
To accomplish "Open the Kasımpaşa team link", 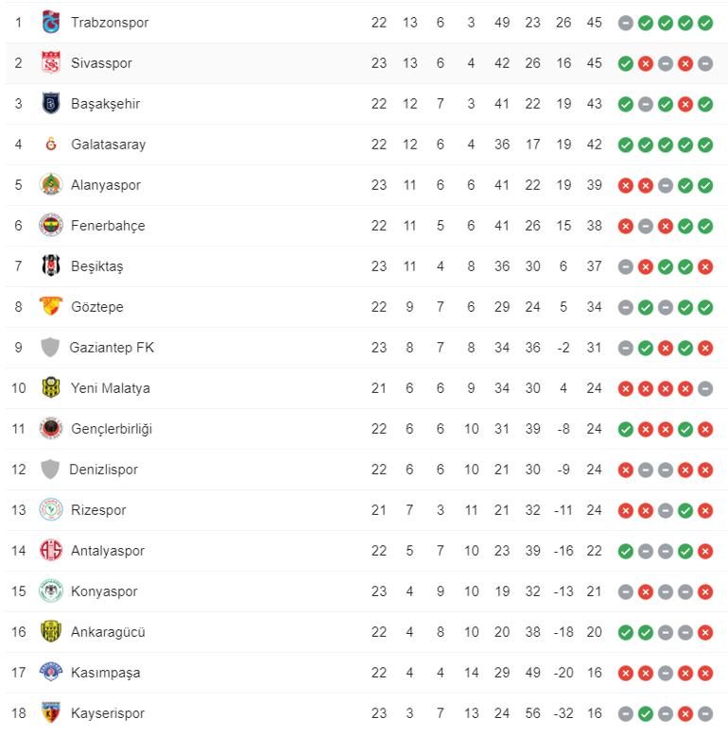I will [x=105, y=673].
